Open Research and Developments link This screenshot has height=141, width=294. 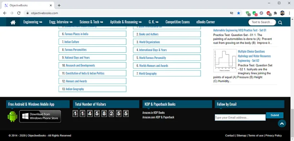pos(80,66)
